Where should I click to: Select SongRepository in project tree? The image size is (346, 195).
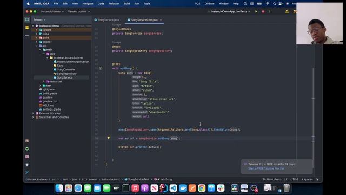coord(65,74)
